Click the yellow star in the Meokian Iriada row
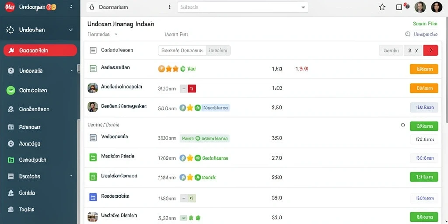 tap(190, 158)
